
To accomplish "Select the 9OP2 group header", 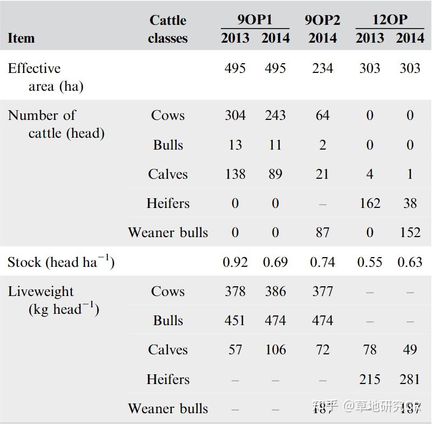I will (x=322, y=20).
